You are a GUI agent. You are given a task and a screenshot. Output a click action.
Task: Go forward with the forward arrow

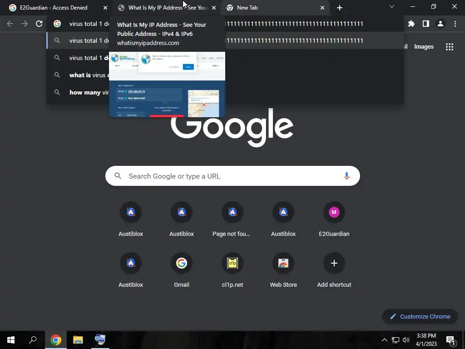25,24
